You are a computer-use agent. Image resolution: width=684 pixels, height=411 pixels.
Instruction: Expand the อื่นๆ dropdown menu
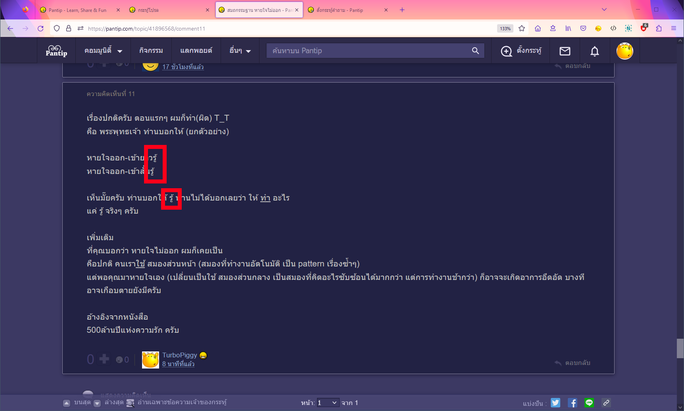[x=240, y=50]
